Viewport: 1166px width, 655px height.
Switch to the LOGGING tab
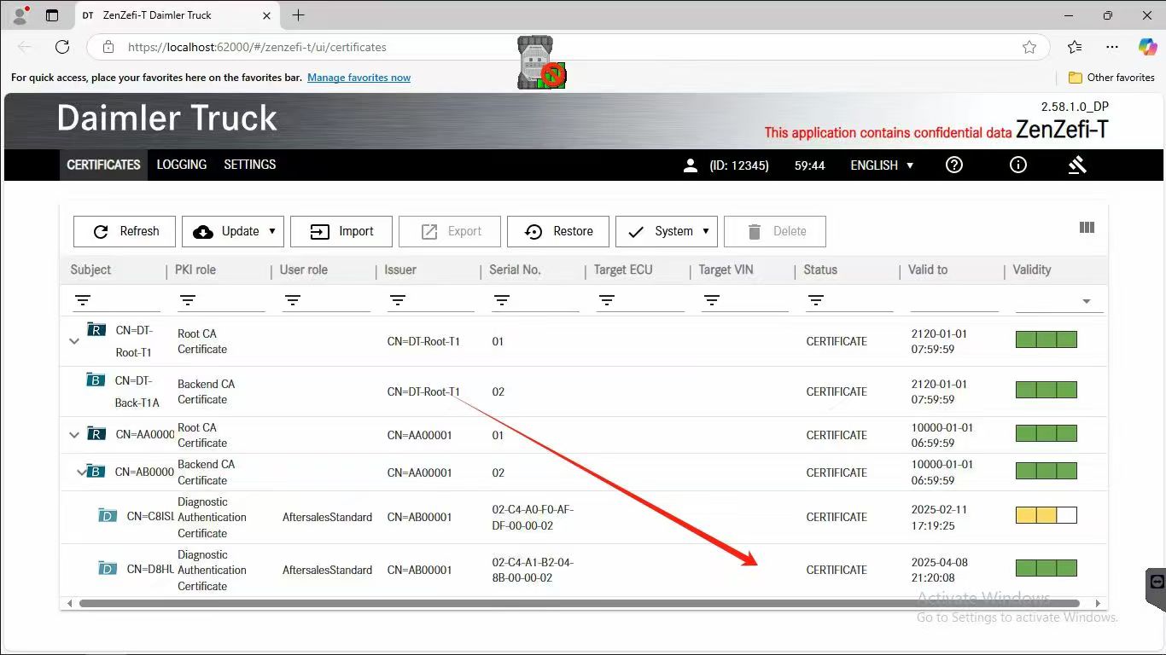pyautogui.click(x=182, y=165)
